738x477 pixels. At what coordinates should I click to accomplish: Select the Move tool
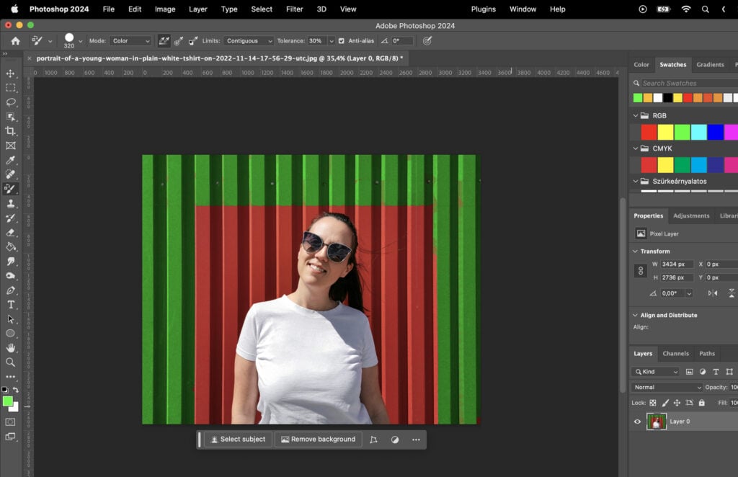(x=11, y=73)
